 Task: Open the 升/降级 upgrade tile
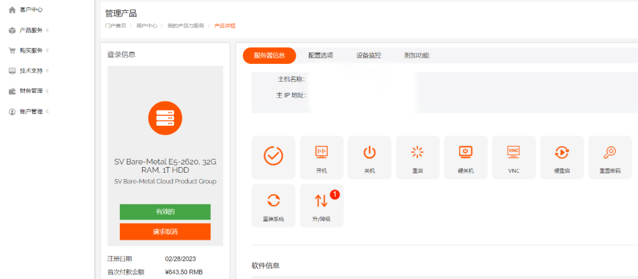tap(322, 206)
